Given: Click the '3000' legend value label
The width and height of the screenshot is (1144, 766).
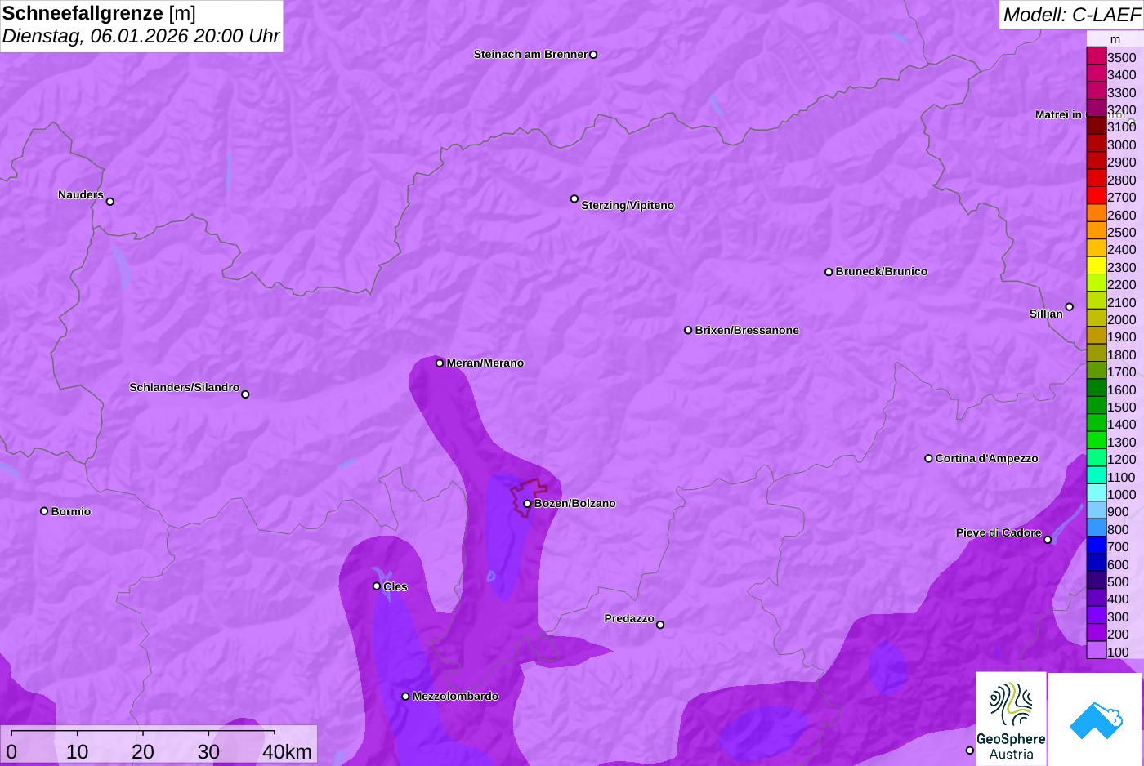Looking at the screenshot, I should (x=1122, y=145).
